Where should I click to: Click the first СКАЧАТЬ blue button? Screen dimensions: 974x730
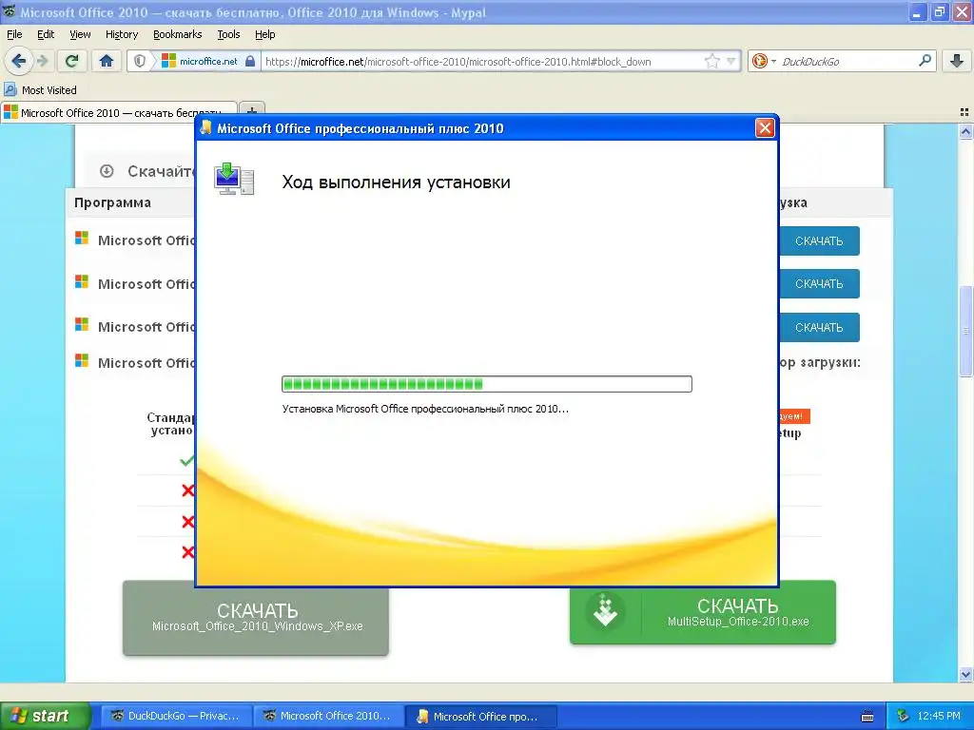(x=819, y=240)
